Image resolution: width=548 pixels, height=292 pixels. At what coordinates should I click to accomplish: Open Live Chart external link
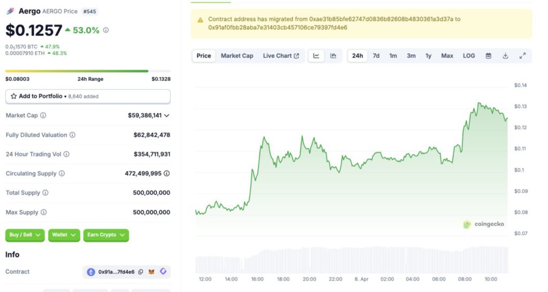click(x=281, y=56)
